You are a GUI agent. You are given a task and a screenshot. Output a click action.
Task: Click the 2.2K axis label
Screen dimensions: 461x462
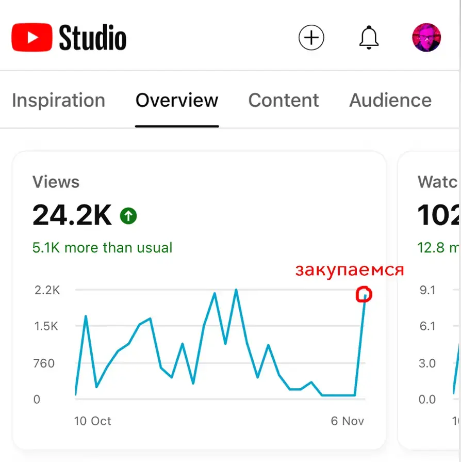click(47, 290)
